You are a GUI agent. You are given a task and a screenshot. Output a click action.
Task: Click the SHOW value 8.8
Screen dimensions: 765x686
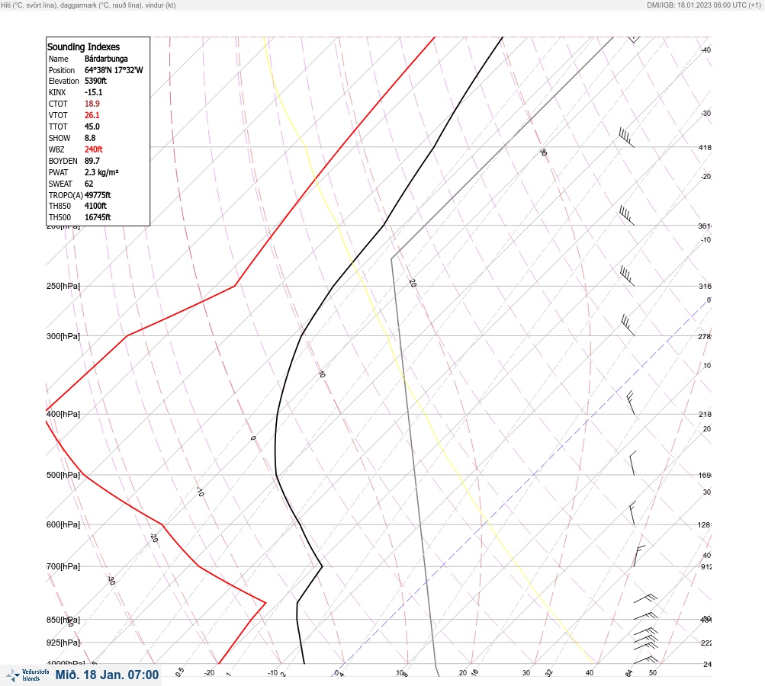90,138
